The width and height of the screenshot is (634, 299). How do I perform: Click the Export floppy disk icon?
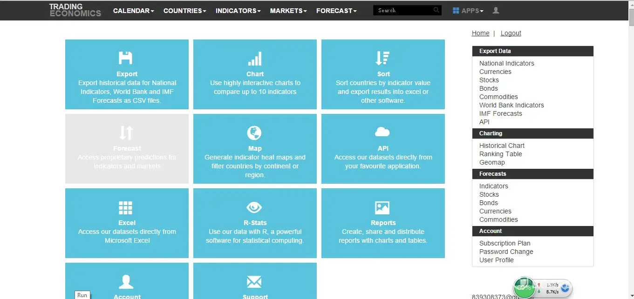pyautogui.click(x=125, y=58)
